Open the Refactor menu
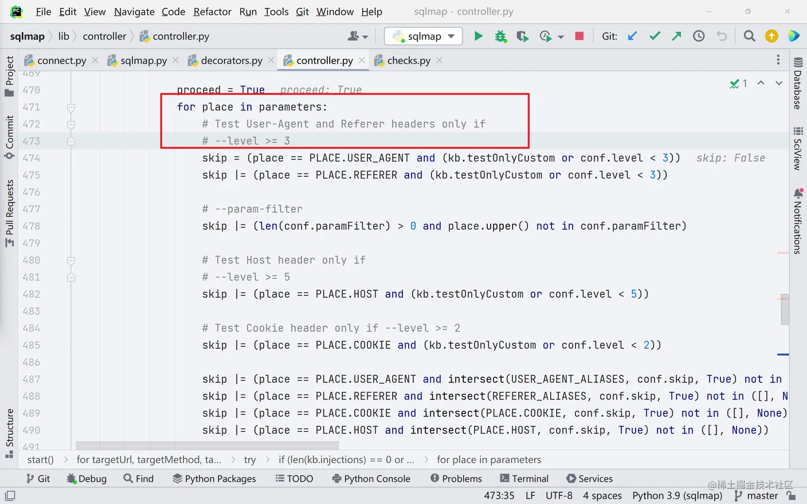 212,11
